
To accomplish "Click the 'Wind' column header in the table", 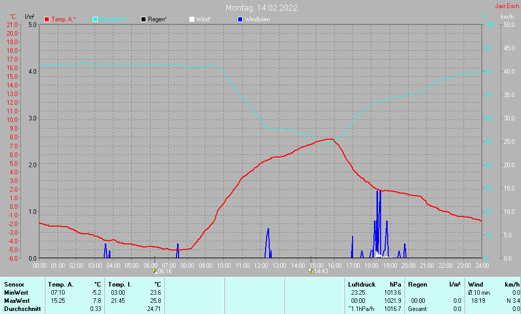I will click(476, 285).
